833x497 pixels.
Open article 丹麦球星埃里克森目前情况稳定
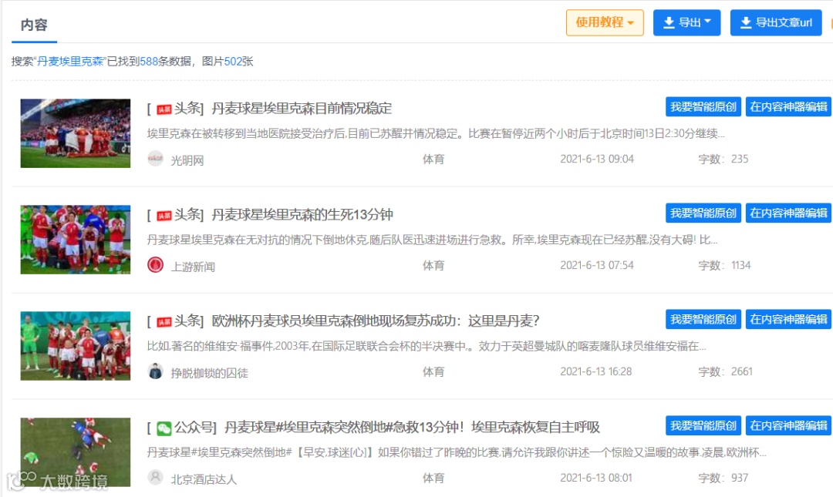click(302, 109)
